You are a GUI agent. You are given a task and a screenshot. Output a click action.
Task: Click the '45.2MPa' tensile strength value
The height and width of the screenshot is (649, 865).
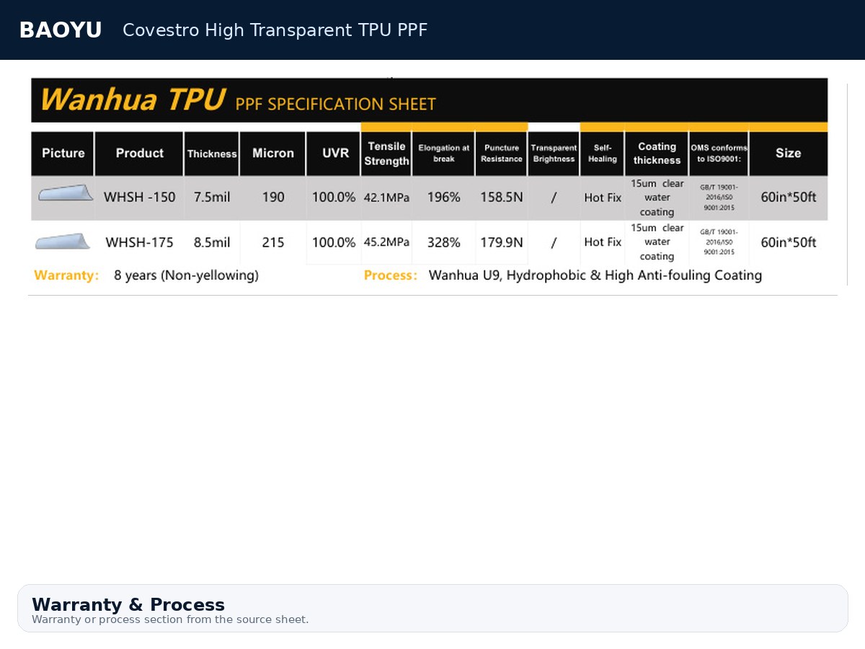point(386,242)
